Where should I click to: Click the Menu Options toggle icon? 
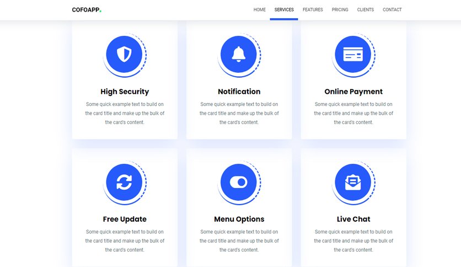[239, 182]
